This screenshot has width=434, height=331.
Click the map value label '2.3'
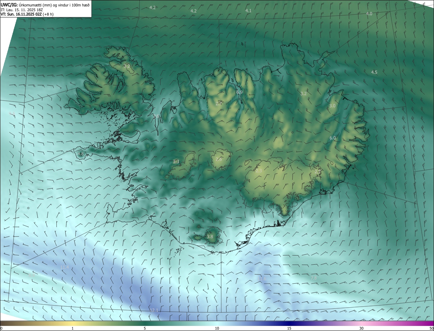point(259,171)
